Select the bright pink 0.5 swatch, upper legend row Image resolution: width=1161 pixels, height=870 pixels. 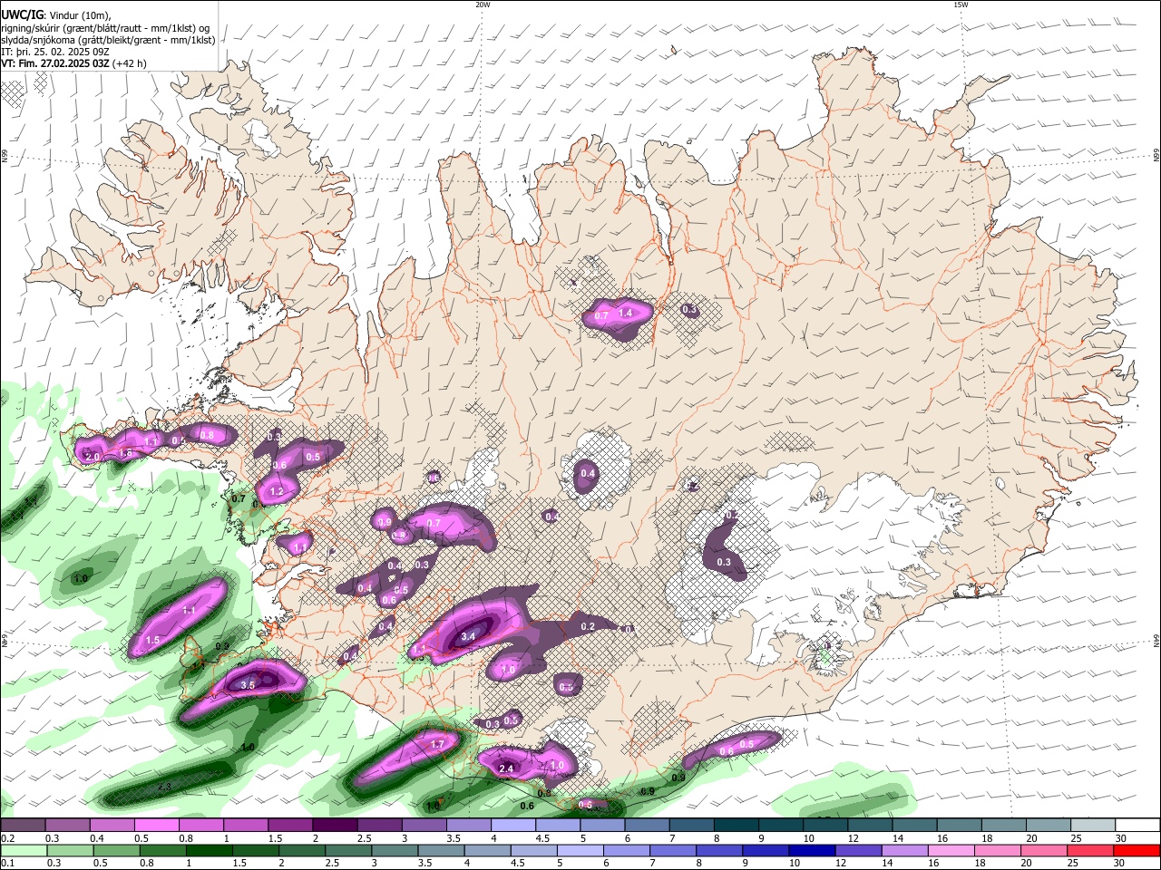(156, 826)
